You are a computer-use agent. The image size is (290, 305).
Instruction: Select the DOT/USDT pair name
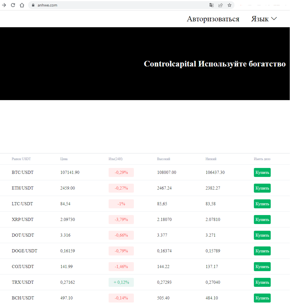click(23, 235)
